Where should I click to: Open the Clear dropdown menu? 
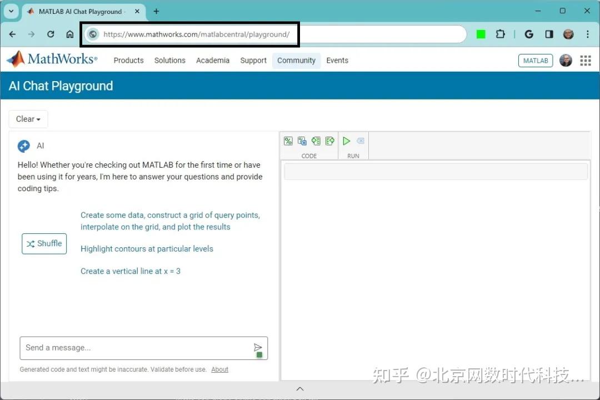[x=28, y=119]
